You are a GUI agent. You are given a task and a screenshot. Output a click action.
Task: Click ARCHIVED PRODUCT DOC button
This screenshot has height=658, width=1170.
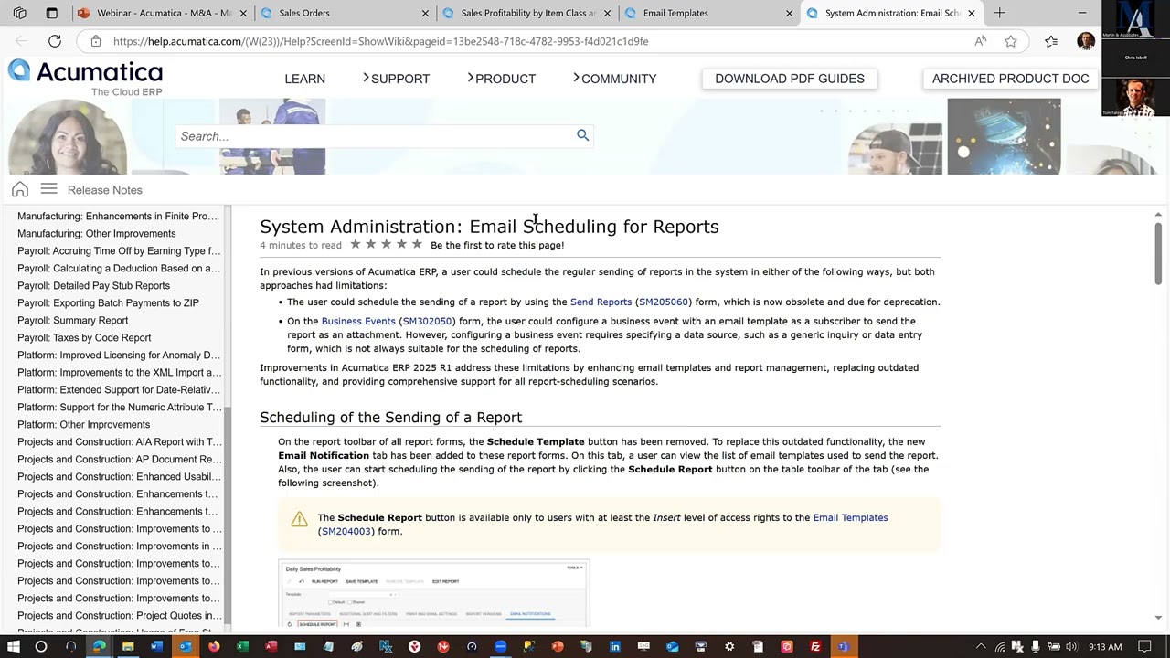click(x=1010, y=79)
